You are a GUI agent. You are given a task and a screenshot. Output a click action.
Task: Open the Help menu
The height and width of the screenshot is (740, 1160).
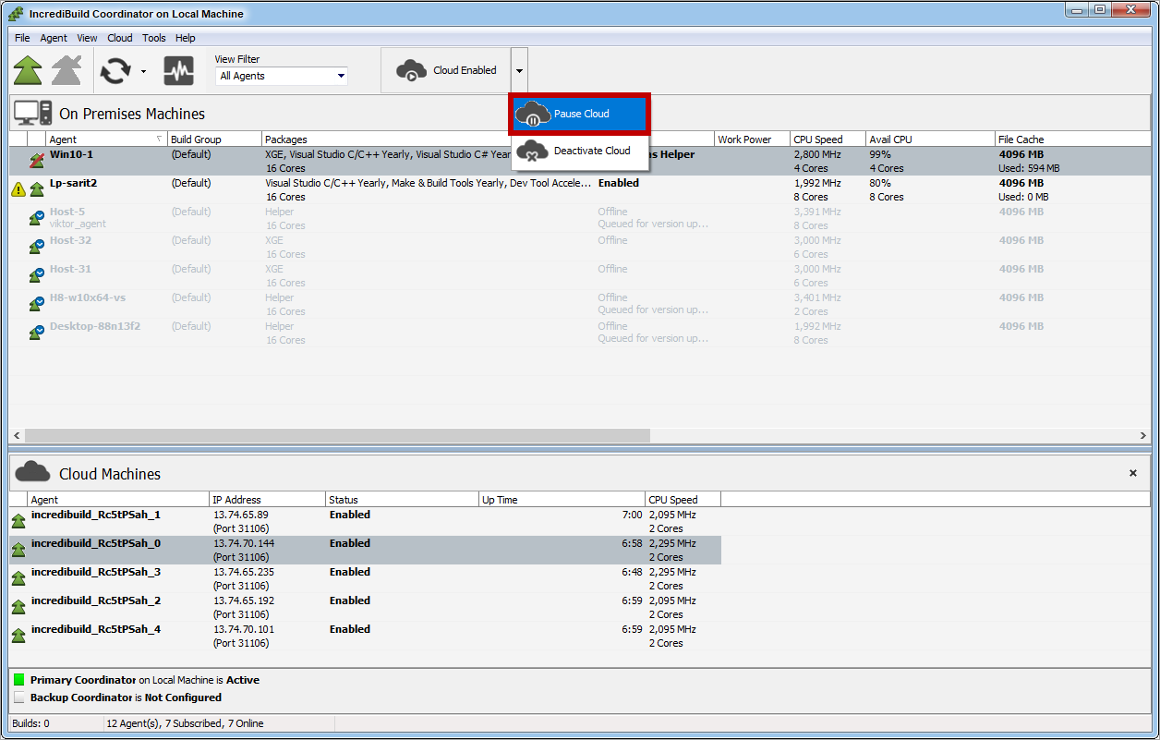(186, 38)
